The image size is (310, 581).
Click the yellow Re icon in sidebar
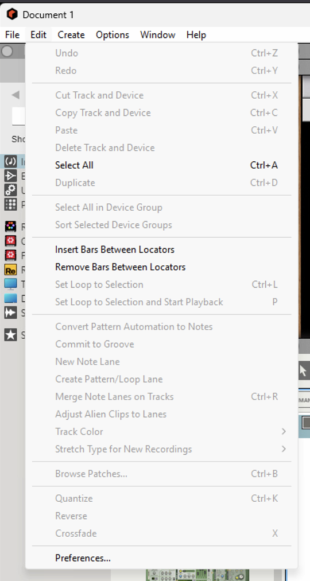click(10, 270)
